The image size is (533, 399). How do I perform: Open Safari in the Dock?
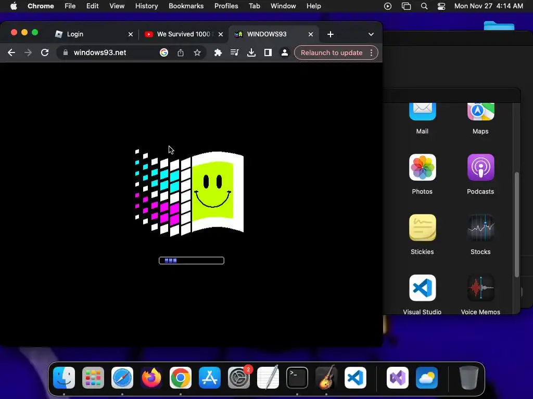(122, 378)
